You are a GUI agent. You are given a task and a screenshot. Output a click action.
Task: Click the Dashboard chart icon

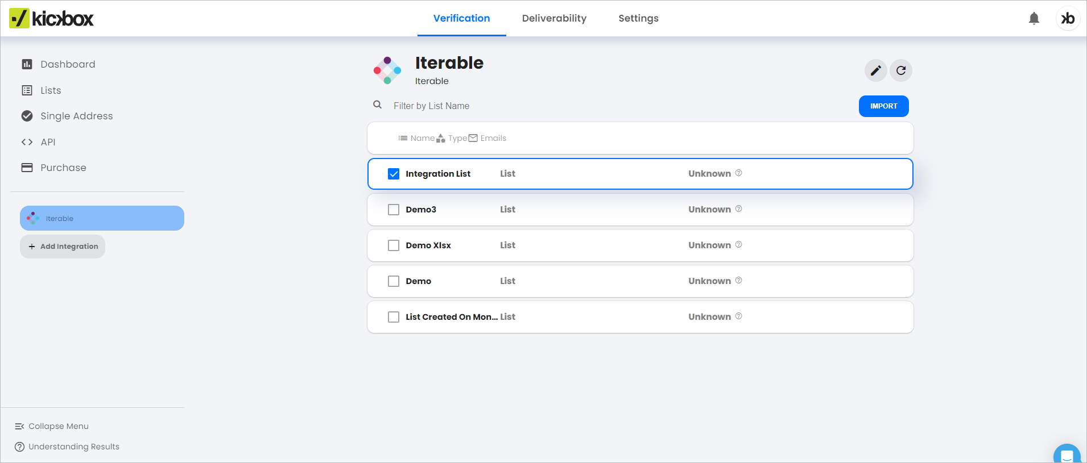click(x=27, y=64)
